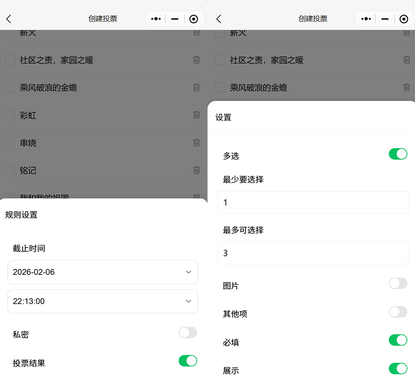
Task: Go back using arrow in left screen header
Action: pos(9,19)
